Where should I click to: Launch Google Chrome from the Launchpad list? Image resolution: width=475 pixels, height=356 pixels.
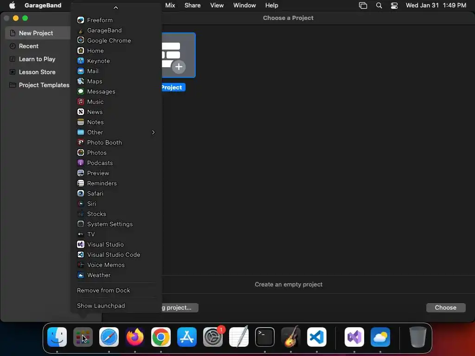pos(116,41)
